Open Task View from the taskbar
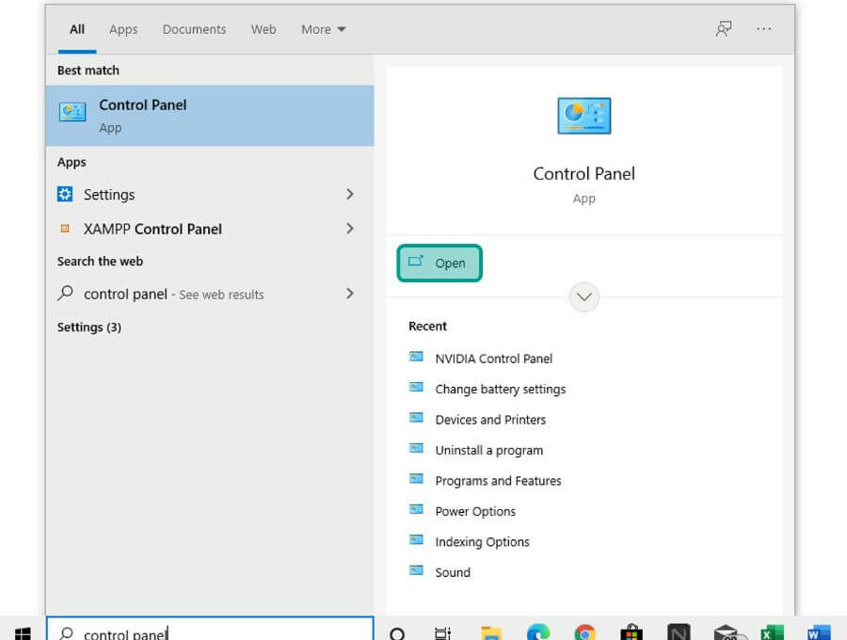 (x=443, y=633)
